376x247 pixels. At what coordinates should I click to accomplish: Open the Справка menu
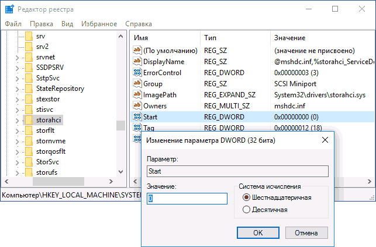(139, 24)
